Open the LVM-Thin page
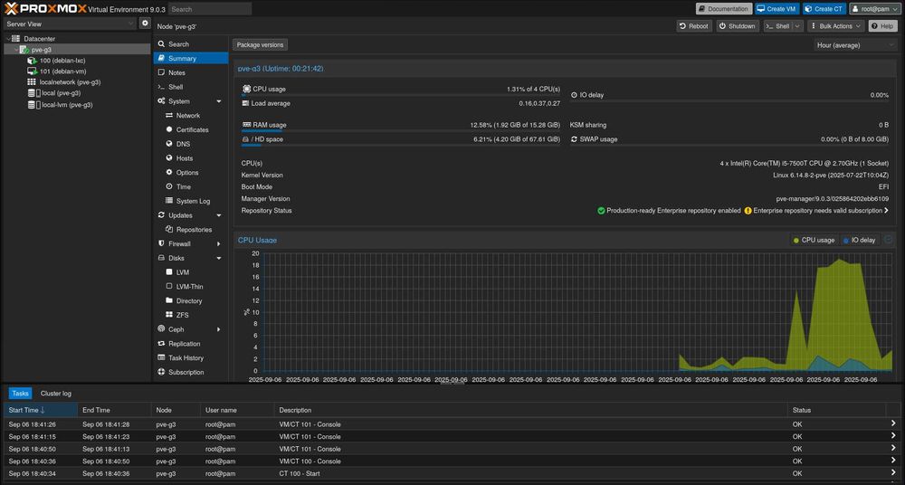The height and width of the screenshot is (485, 905). 189,286
